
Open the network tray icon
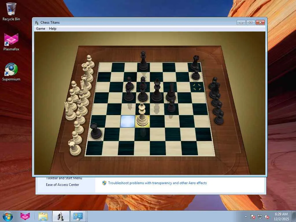coord(260,217)
